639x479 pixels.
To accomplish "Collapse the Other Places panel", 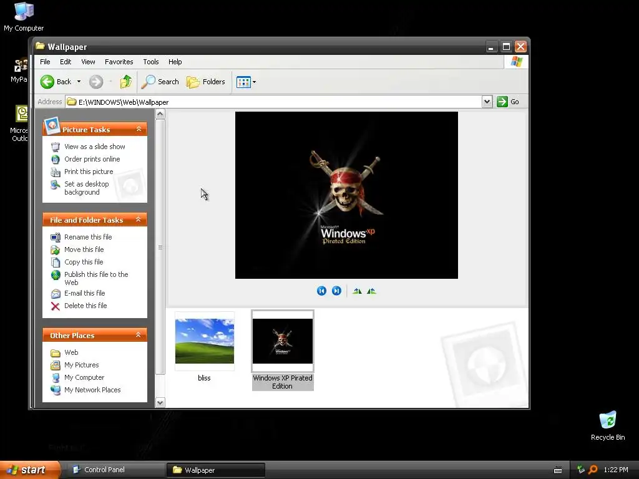I will click(139, 335).
